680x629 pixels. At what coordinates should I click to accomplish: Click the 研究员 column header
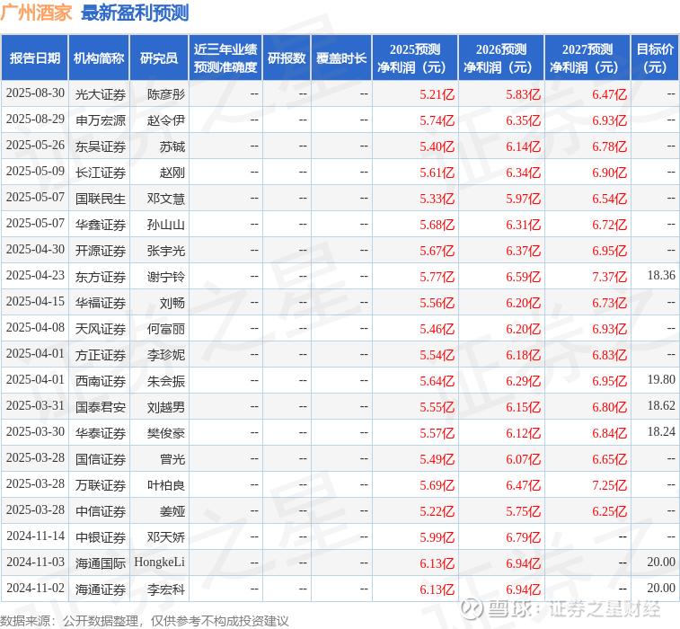pyautogui.click(x=159, y=58)
